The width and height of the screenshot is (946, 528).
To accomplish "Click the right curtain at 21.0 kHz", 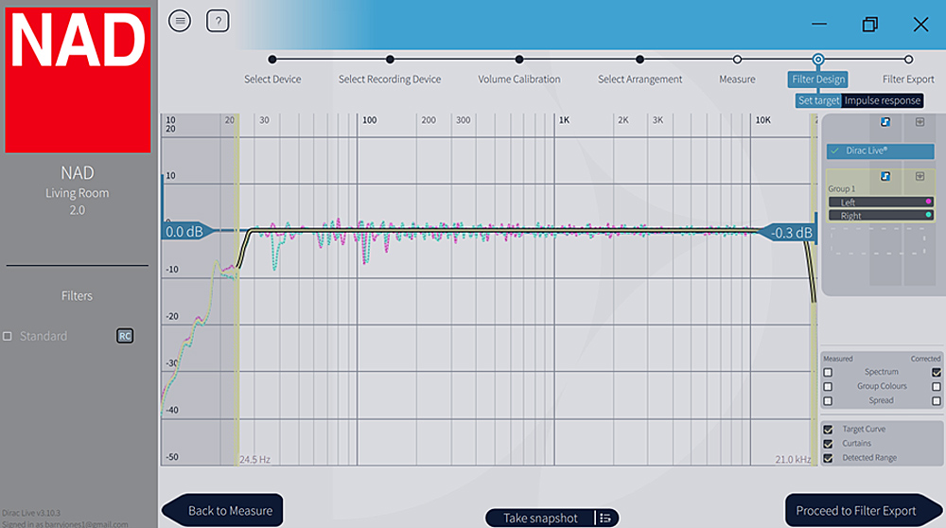I will [x=814, y=290].
